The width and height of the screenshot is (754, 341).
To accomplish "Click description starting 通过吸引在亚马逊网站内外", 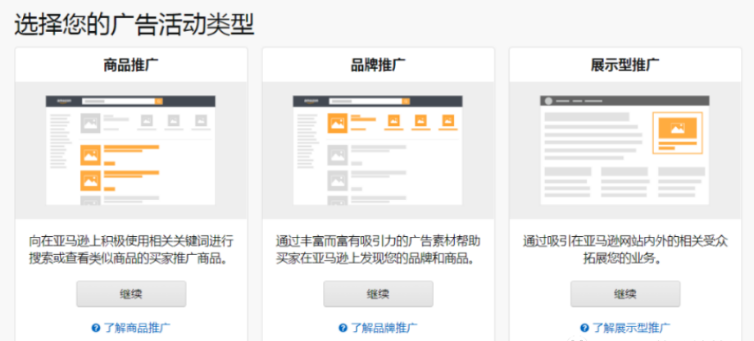I will (x=625, y=250).
